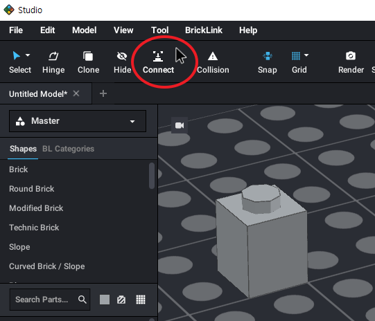Viewport: 375px width, 321px height.
Task: Click the Connect tool
Action: pyautogui.click(x=158, y=62)
